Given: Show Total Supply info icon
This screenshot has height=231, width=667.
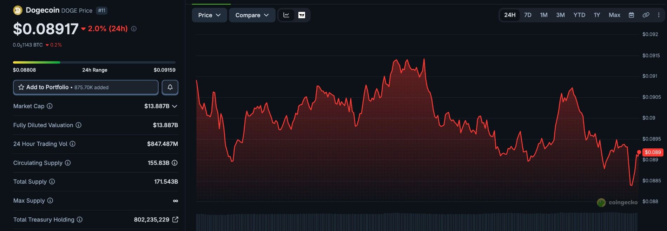Looking at the screenshot, I should tap(52, 182).
